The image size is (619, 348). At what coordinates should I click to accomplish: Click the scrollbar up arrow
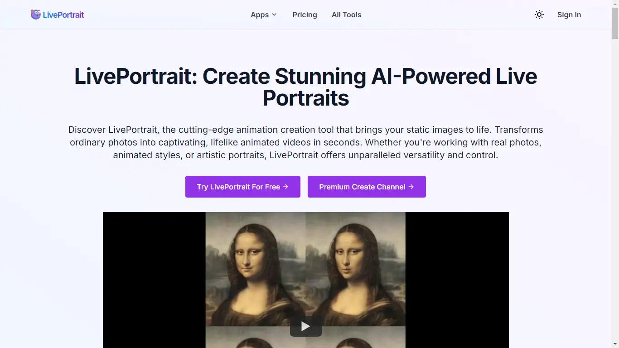click(615, 4)
